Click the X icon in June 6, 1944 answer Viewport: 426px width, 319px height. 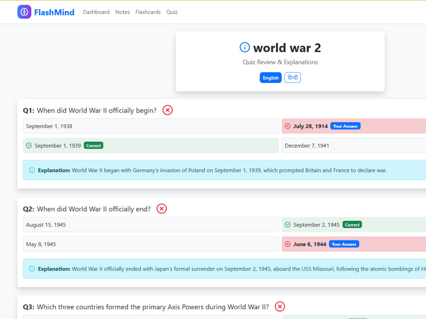(288, 244)
